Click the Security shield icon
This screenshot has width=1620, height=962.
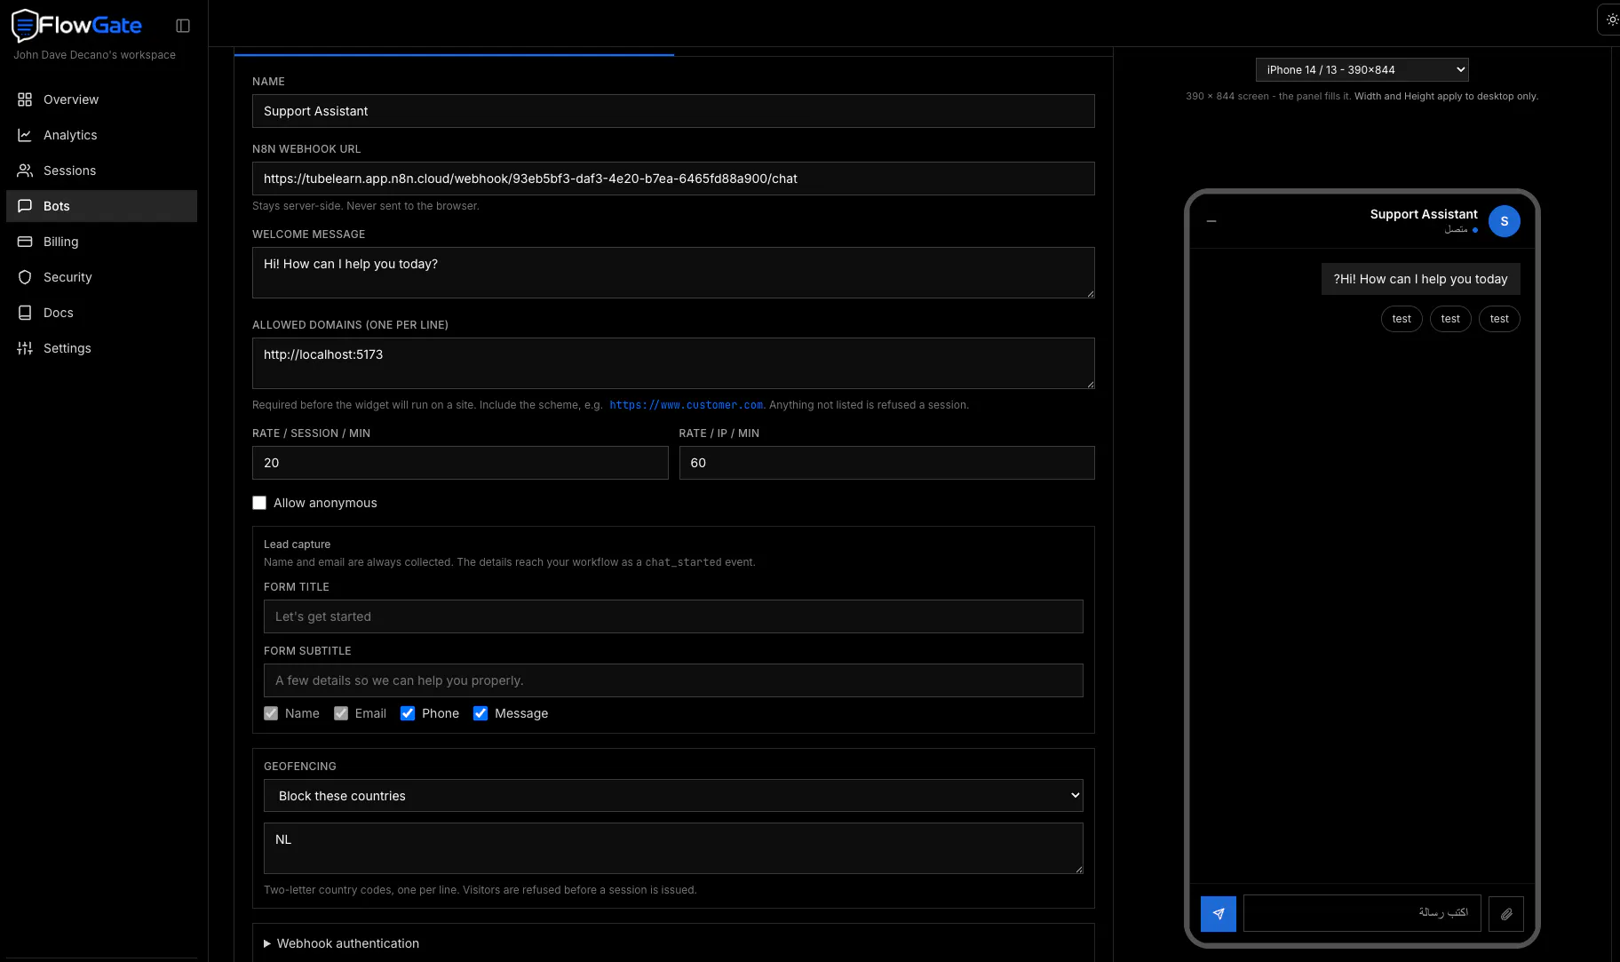tap(25, 277)
